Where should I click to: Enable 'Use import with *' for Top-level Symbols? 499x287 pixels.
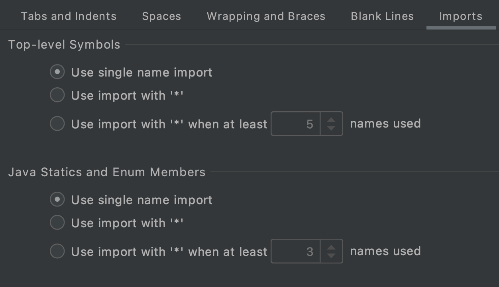click(57, 95)
